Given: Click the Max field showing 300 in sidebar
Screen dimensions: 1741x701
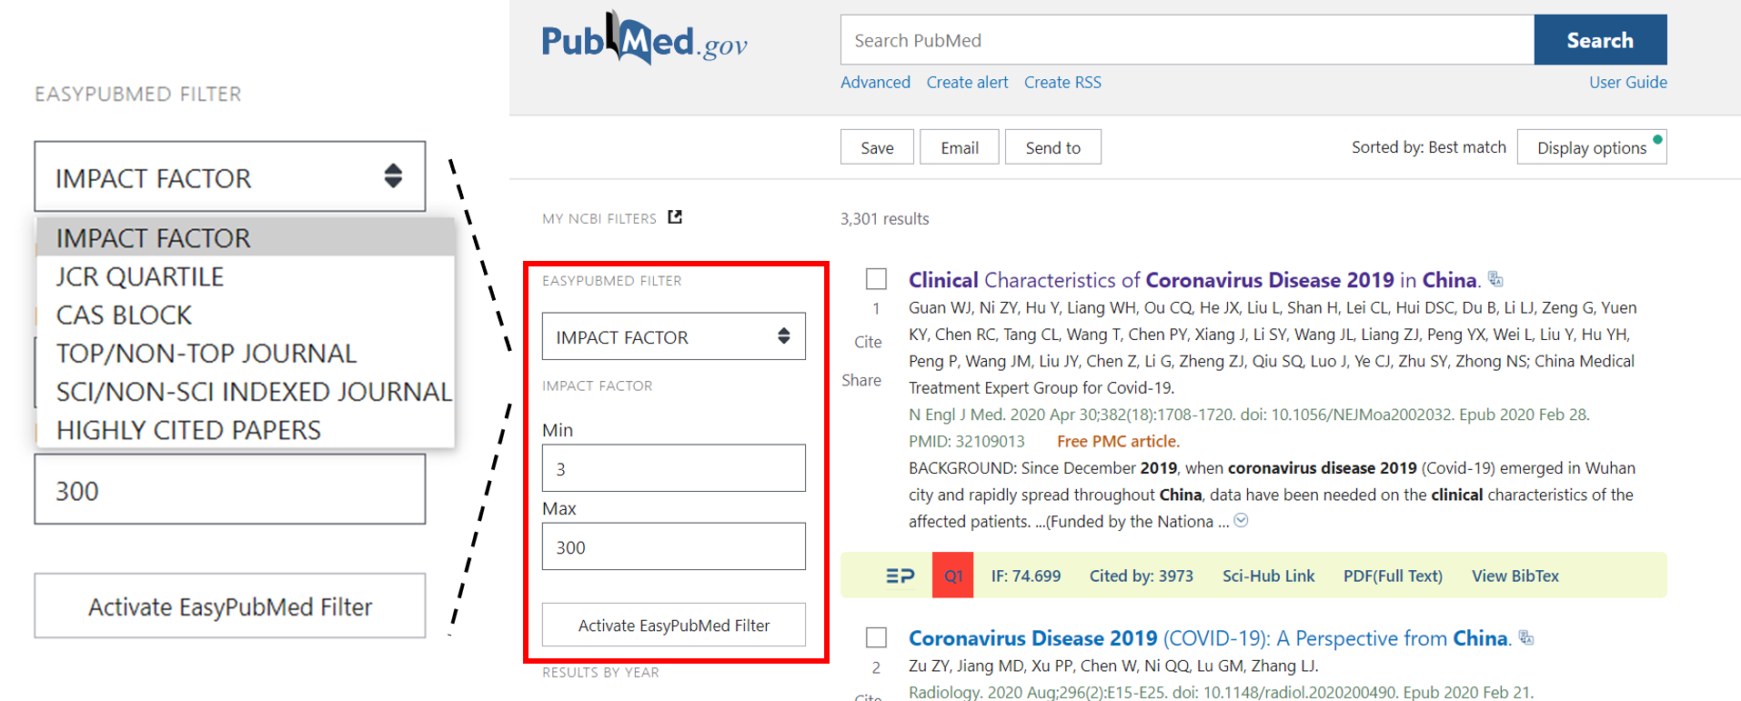Looking at the screenshot, I should (x=673, y=546).
